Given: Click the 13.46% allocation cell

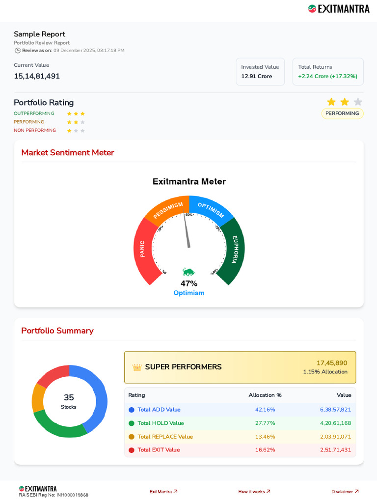Looking at the screenshot, I should (265, 437).
